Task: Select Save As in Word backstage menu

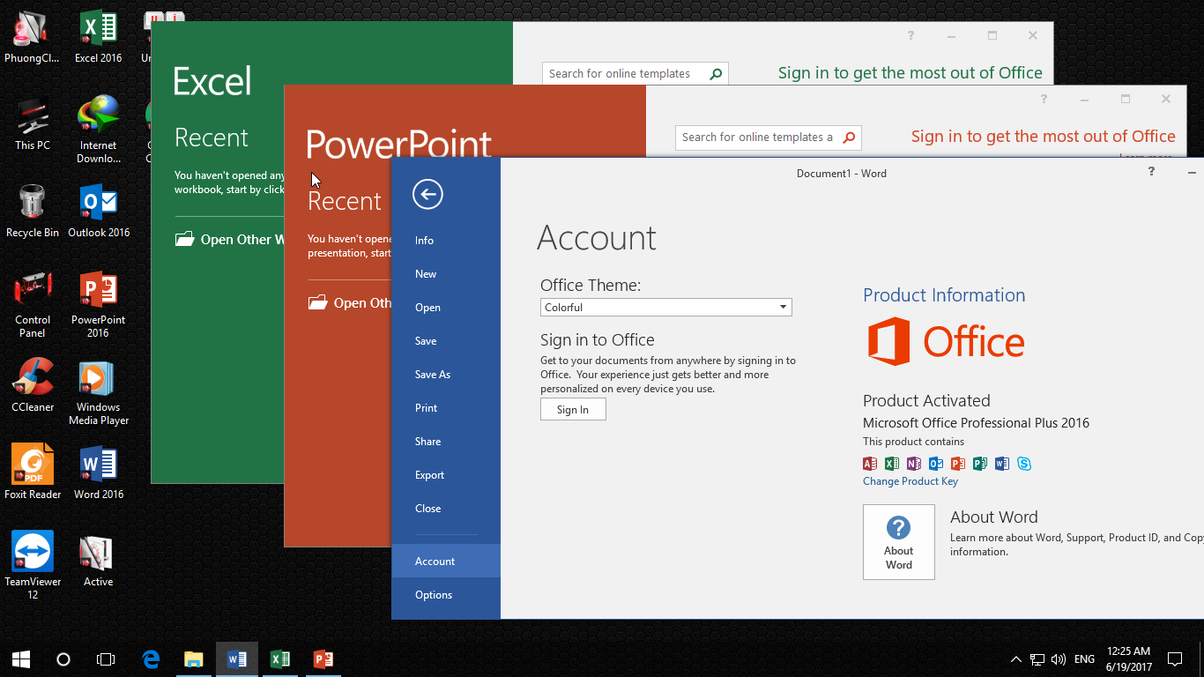Action: click(446, 375)
